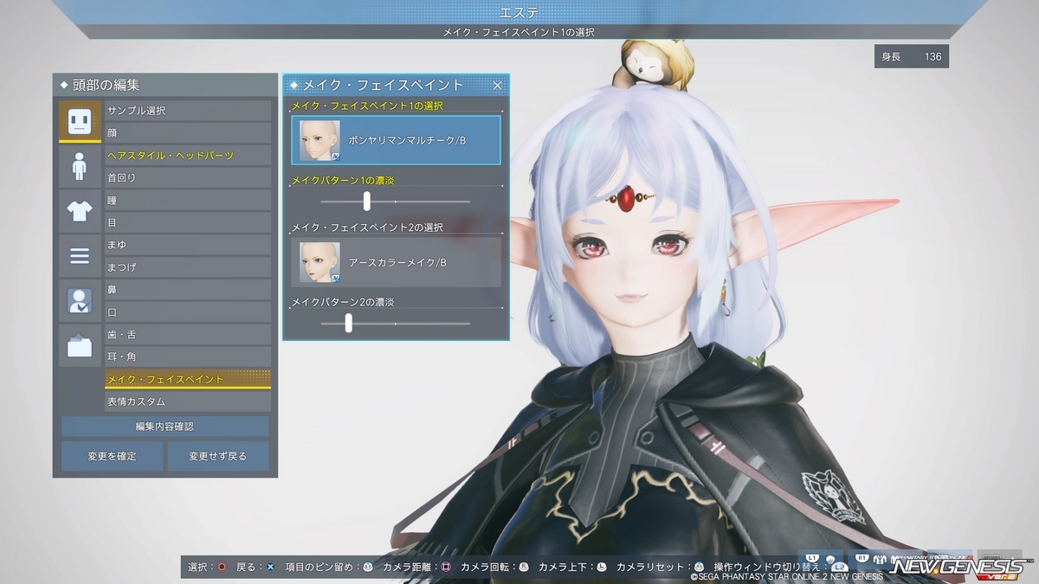Select 耳・角 in head editing list

[188, 356]
